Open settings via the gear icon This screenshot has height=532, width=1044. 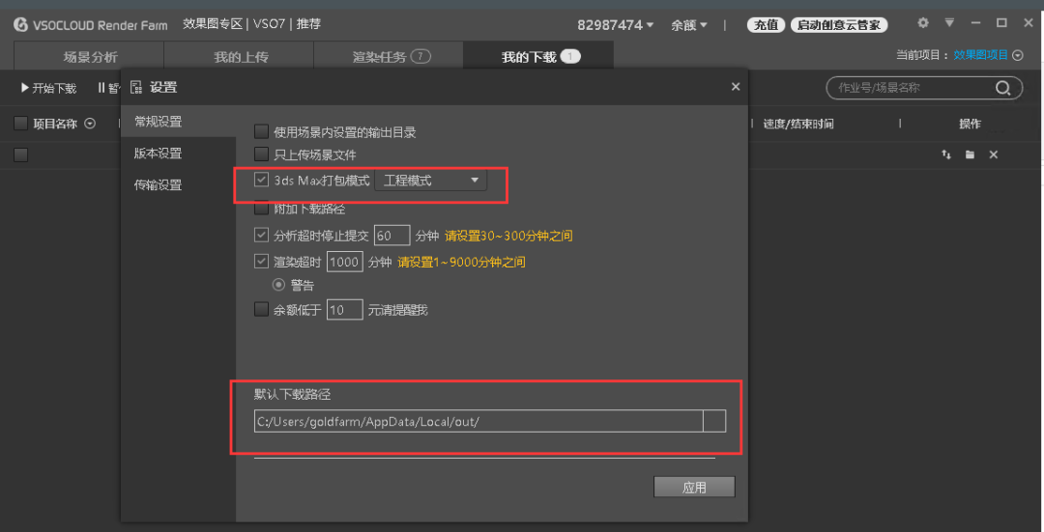[923, 23]
